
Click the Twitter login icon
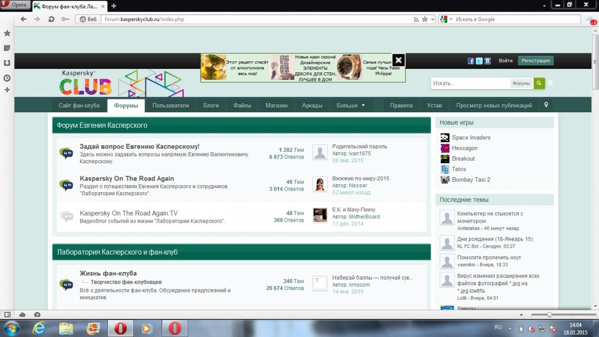coord(479,61)
